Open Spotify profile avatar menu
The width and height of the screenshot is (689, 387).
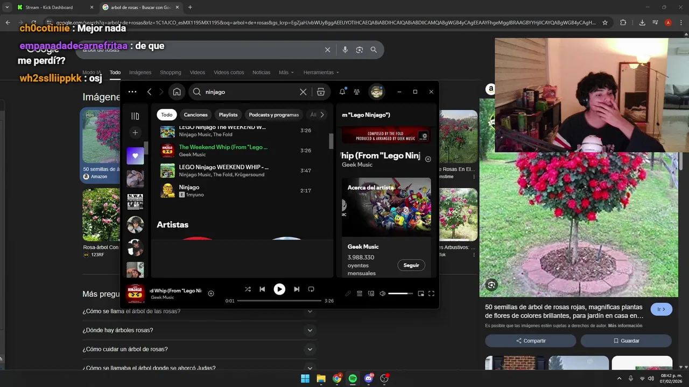click(x=376, y=92)
